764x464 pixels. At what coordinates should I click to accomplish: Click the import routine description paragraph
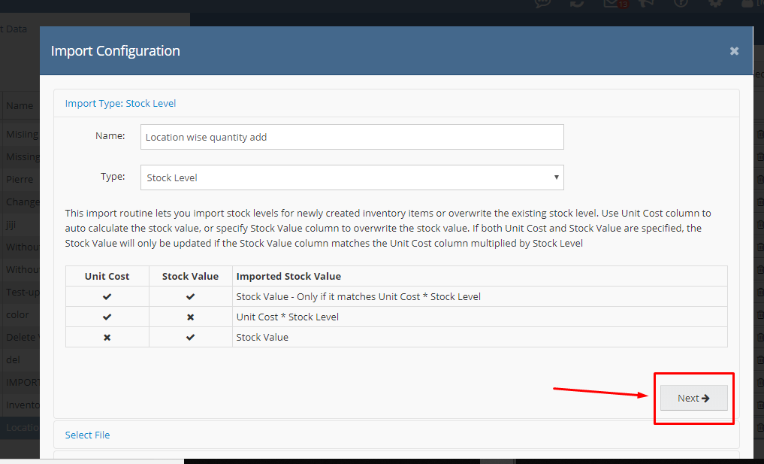pyautogui.click(x=388, y=229)
